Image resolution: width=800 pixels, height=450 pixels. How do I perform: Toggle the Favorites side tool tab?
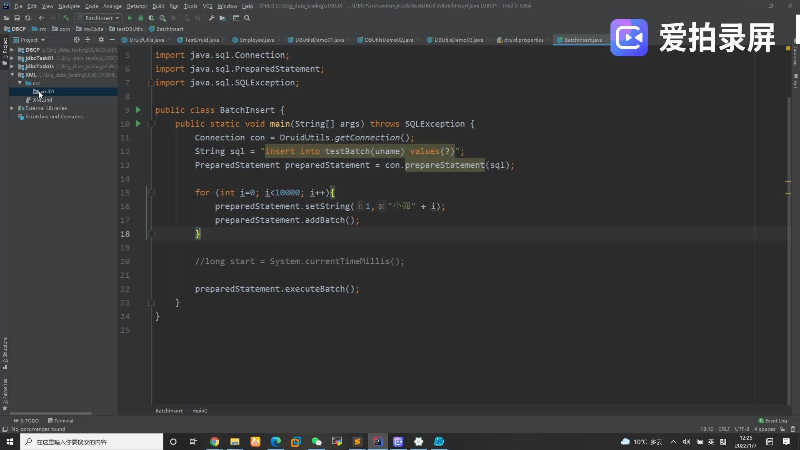(5, 394)
